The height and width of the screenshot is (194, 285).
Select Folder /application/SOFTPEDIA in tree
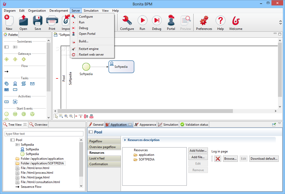[x=40, y=163]
